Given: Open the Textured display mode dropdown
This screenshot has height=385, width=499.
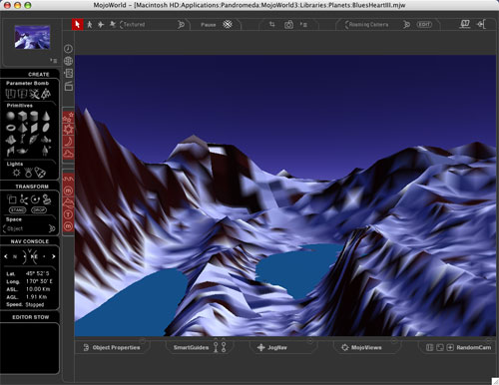Looking at the screenshot, I should point(152,24).
